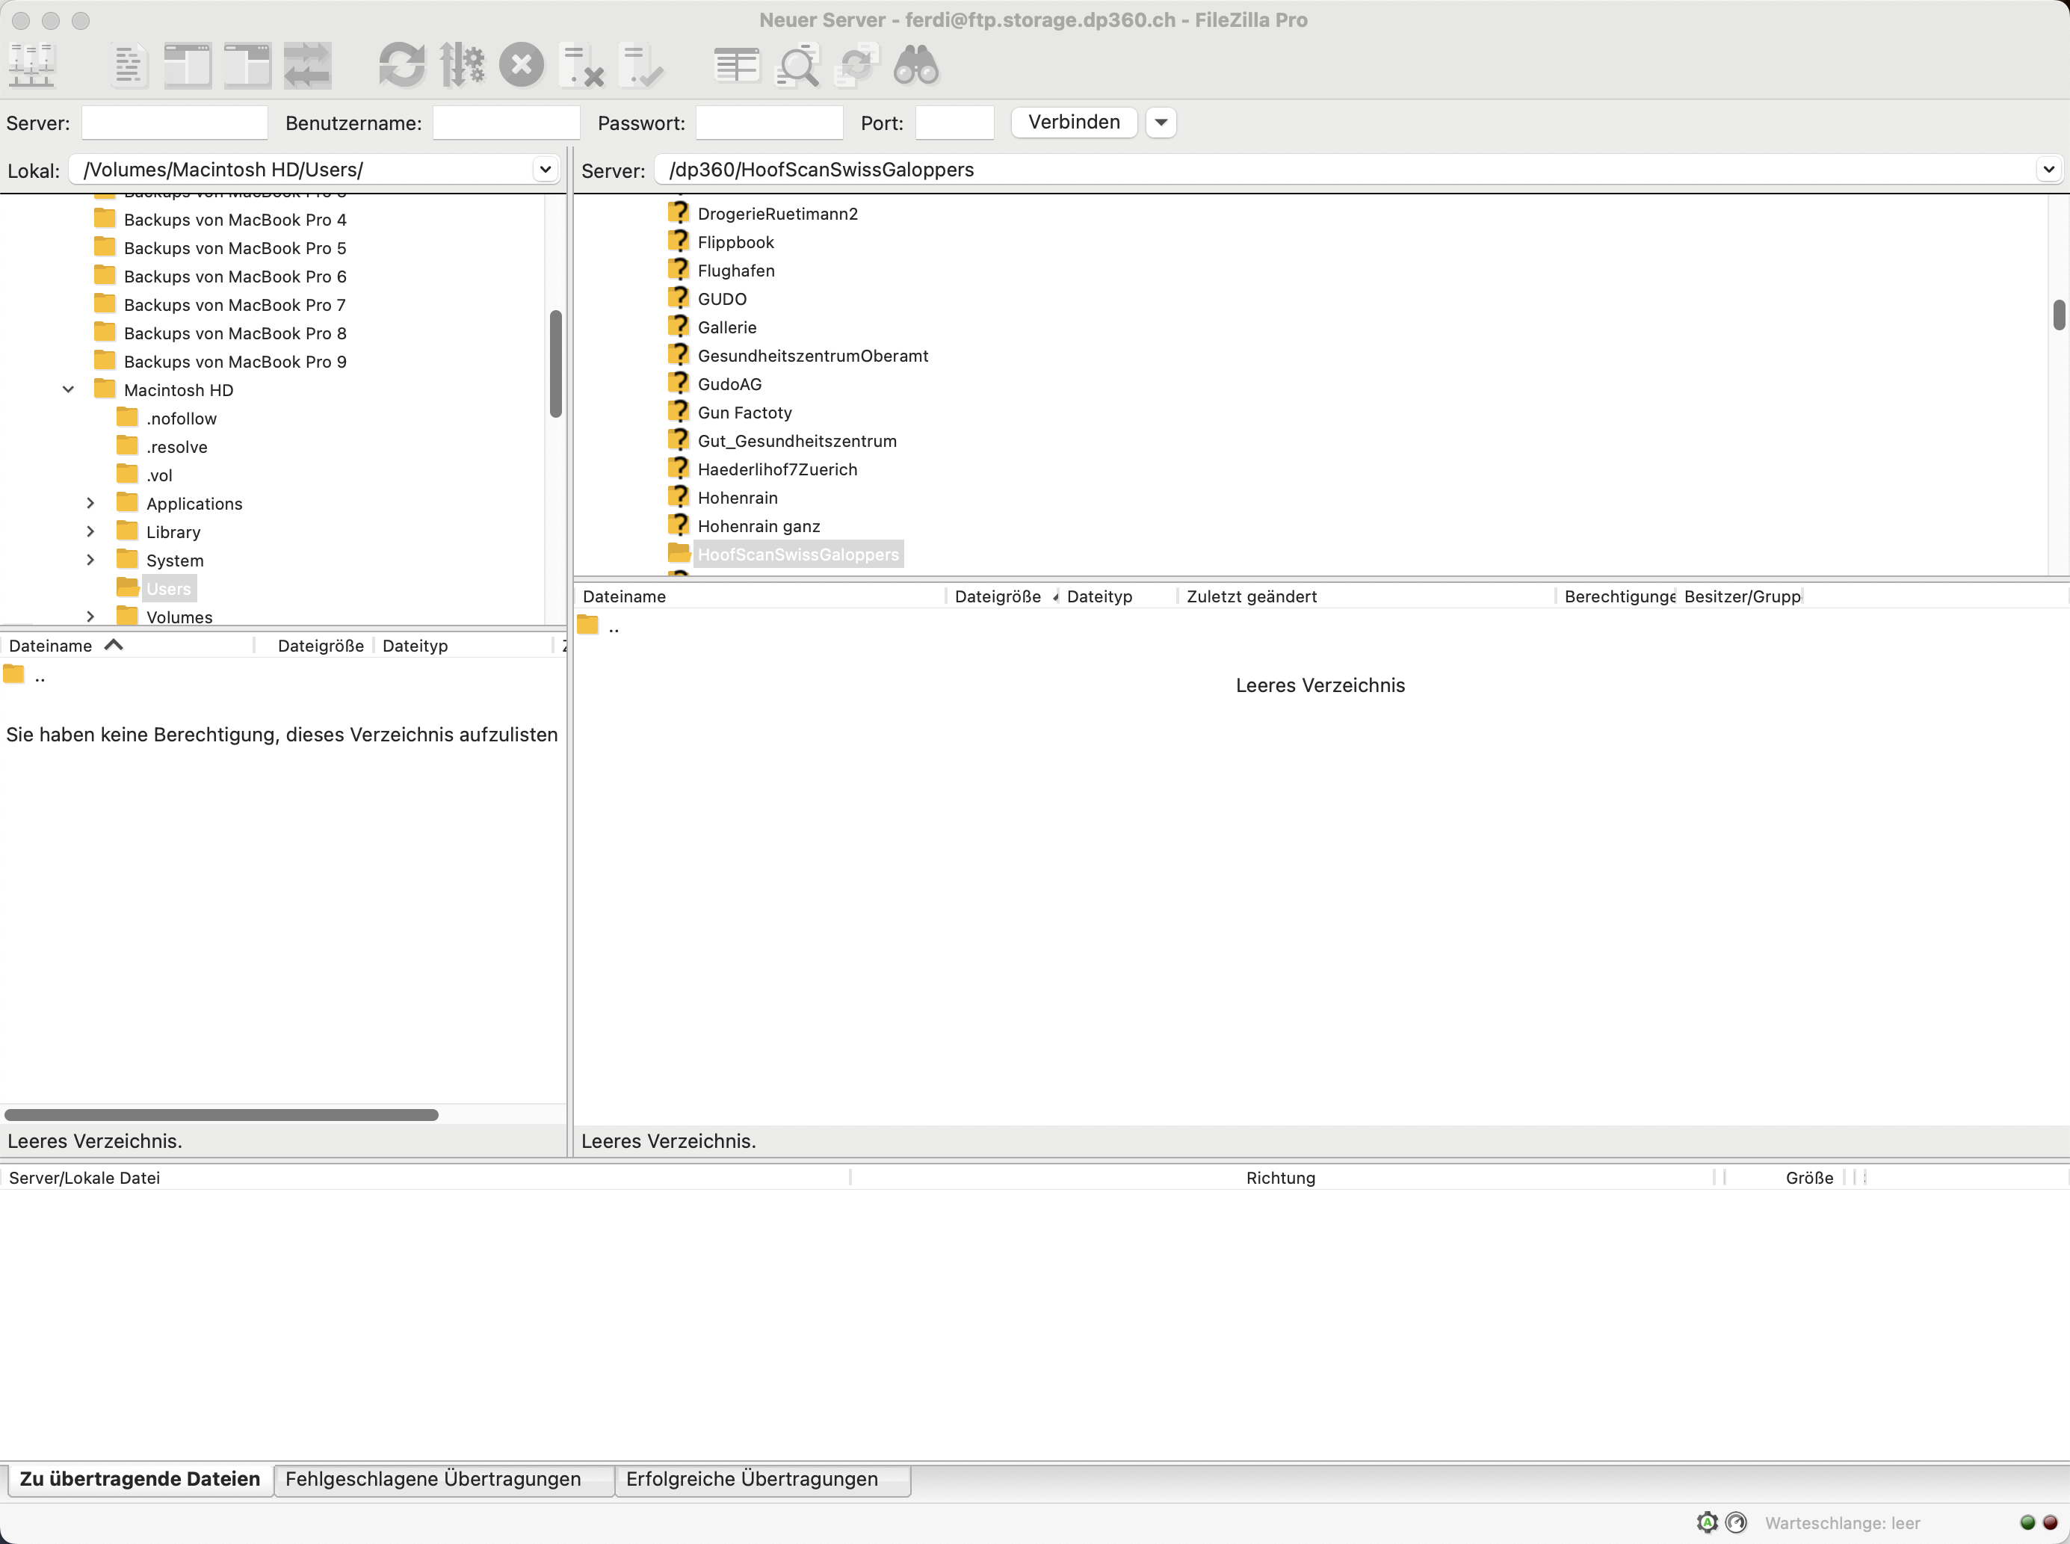Open local path Lokal dropdown
The width and height of the screenshot is (2070, 1544).
[x=545, y=170]
